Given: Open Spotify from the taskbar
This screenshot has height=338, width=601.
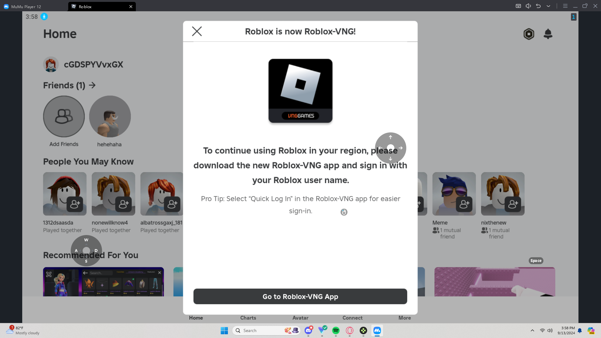Looking at the screenshot, I should [x=336, y=330].
